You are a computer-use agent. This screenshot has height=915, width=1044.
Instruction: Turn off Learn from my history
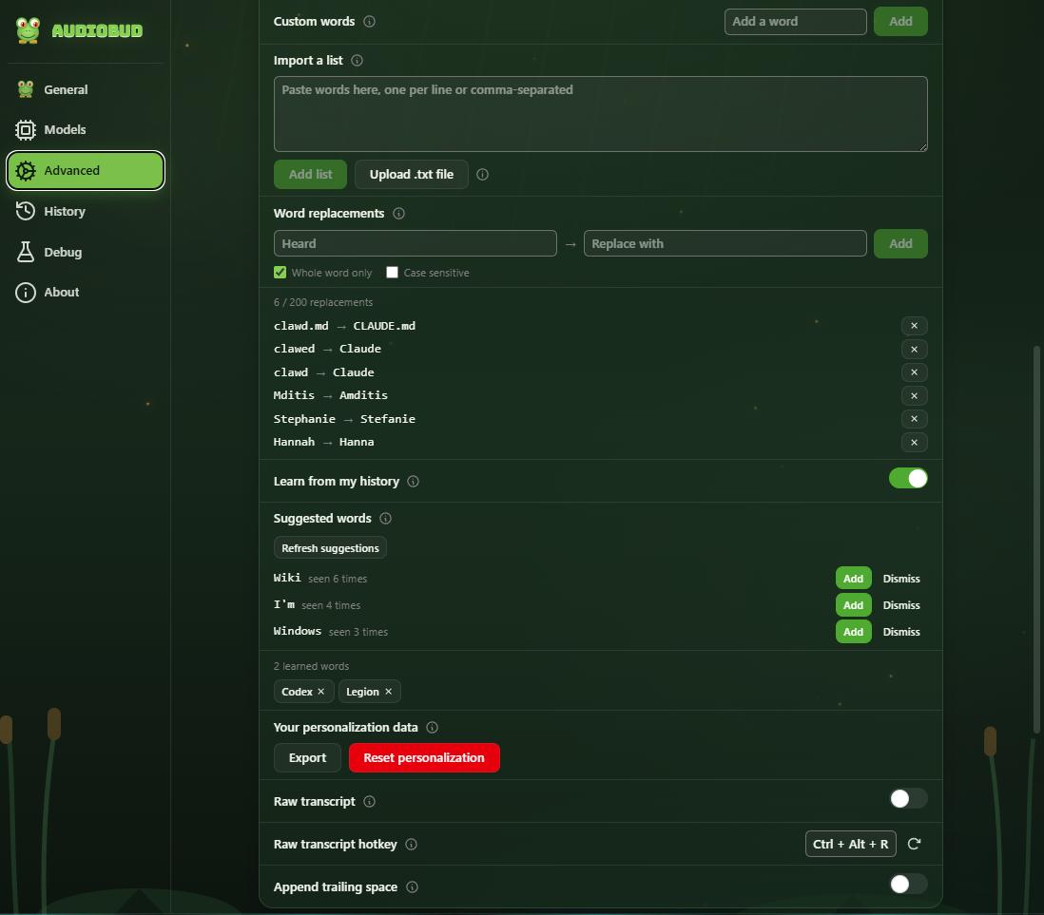(908, 479)
